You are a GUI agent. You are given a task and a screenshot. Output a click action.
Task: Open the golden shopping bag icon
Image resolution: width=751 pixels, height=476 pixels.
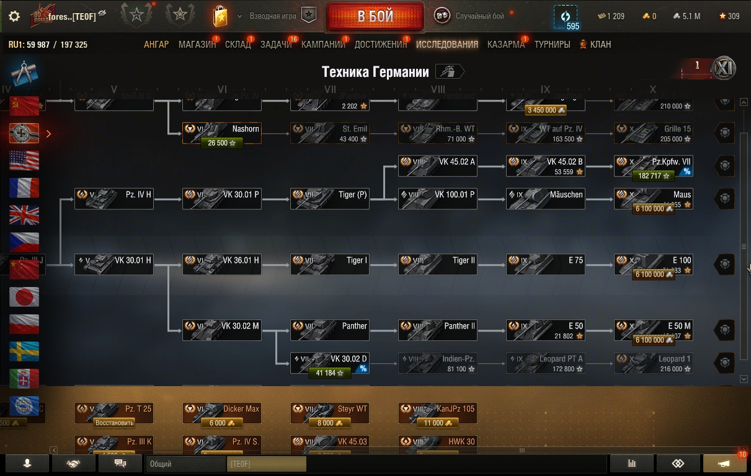[x=220, y=16]
